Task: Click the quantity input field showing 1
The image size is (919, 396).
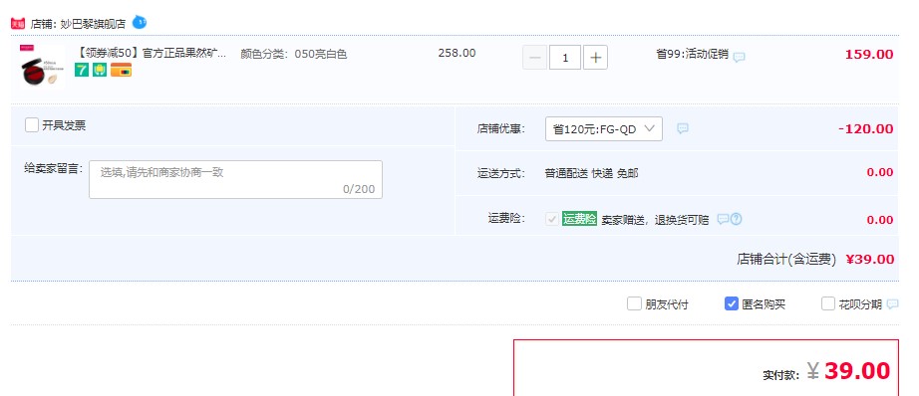Action: (x=565, y=58)
